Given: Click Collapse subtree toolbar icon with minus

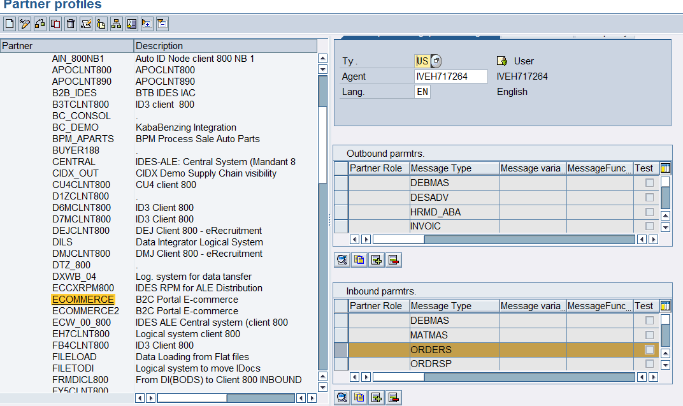Looking at the screenshot, I should tap(162, 24).
